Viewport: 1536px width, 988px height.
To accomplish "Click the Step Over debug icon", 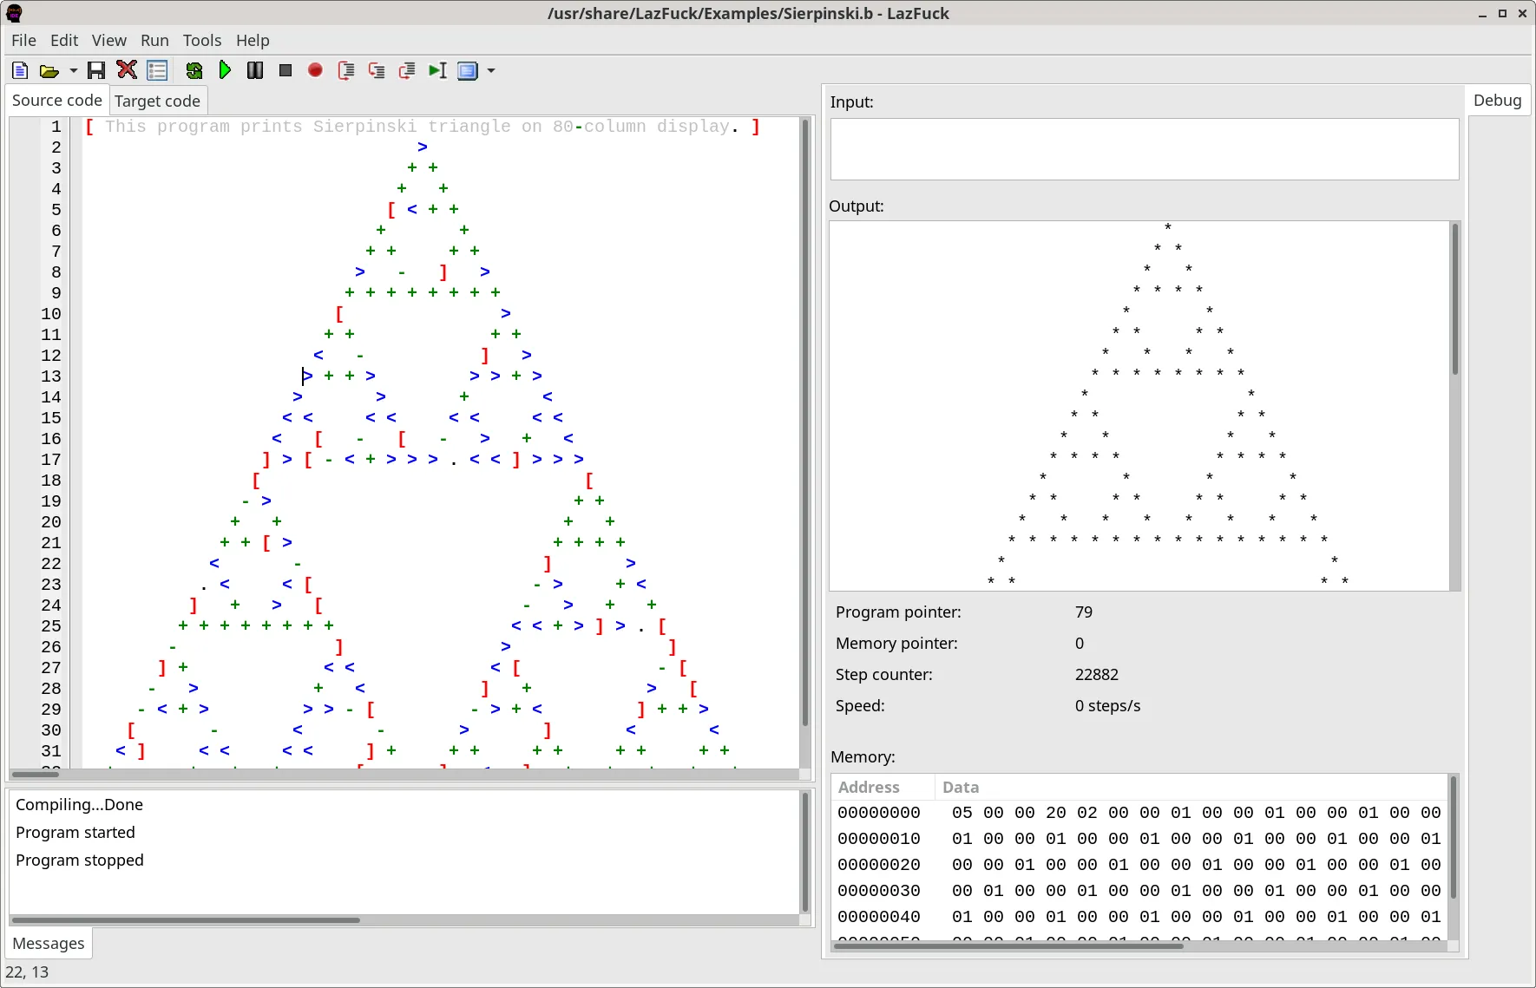I will [346, 70].
